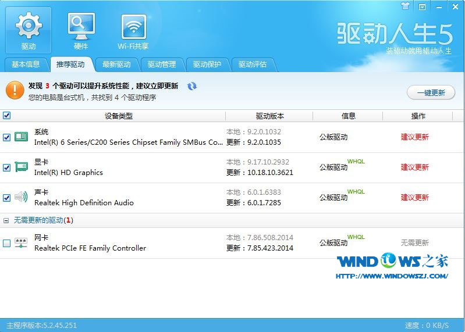This screenshot has width=465, height=332.
Task: Select the 推荐驱动 tab
Action: (x=71, y=65)
